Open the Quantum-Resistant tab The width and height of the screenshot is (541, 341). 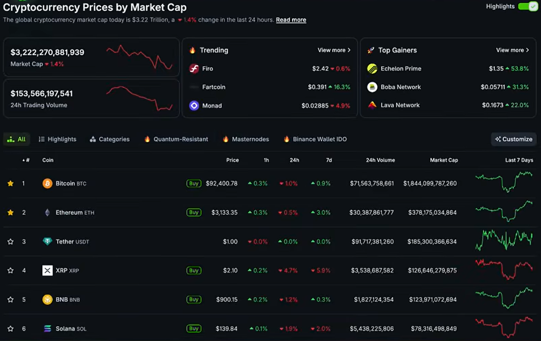[176, 139]
